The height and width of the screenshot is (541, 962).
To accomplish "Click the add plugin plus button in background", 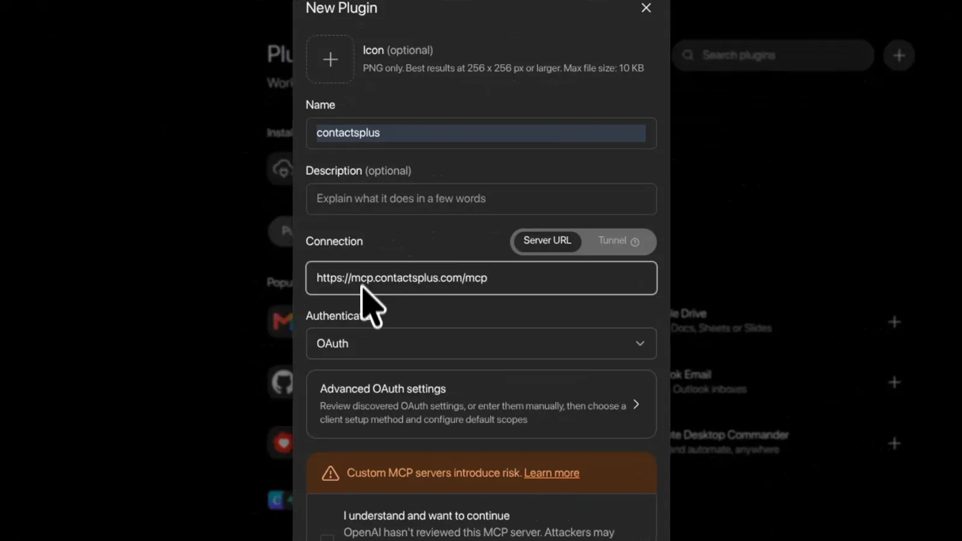I will 899,55.
